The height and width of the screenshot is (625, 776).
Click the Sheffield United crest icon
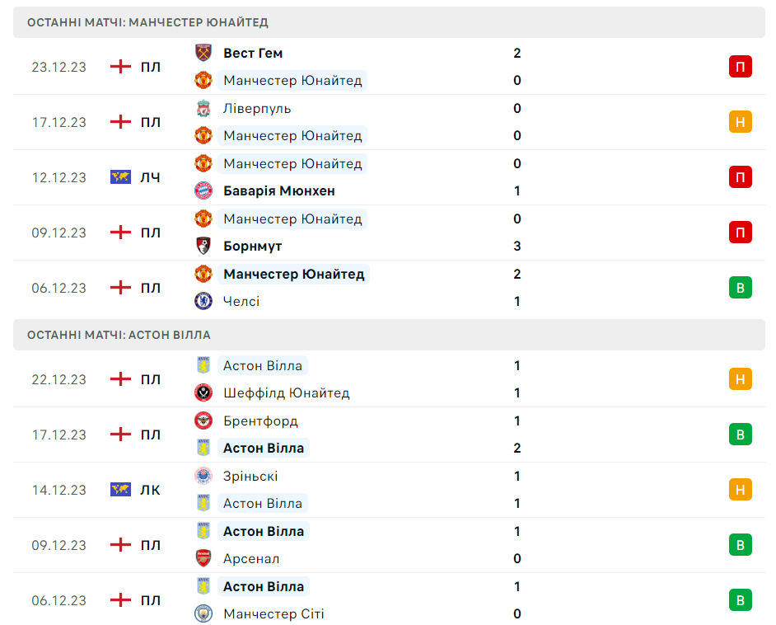coord(203,392)
